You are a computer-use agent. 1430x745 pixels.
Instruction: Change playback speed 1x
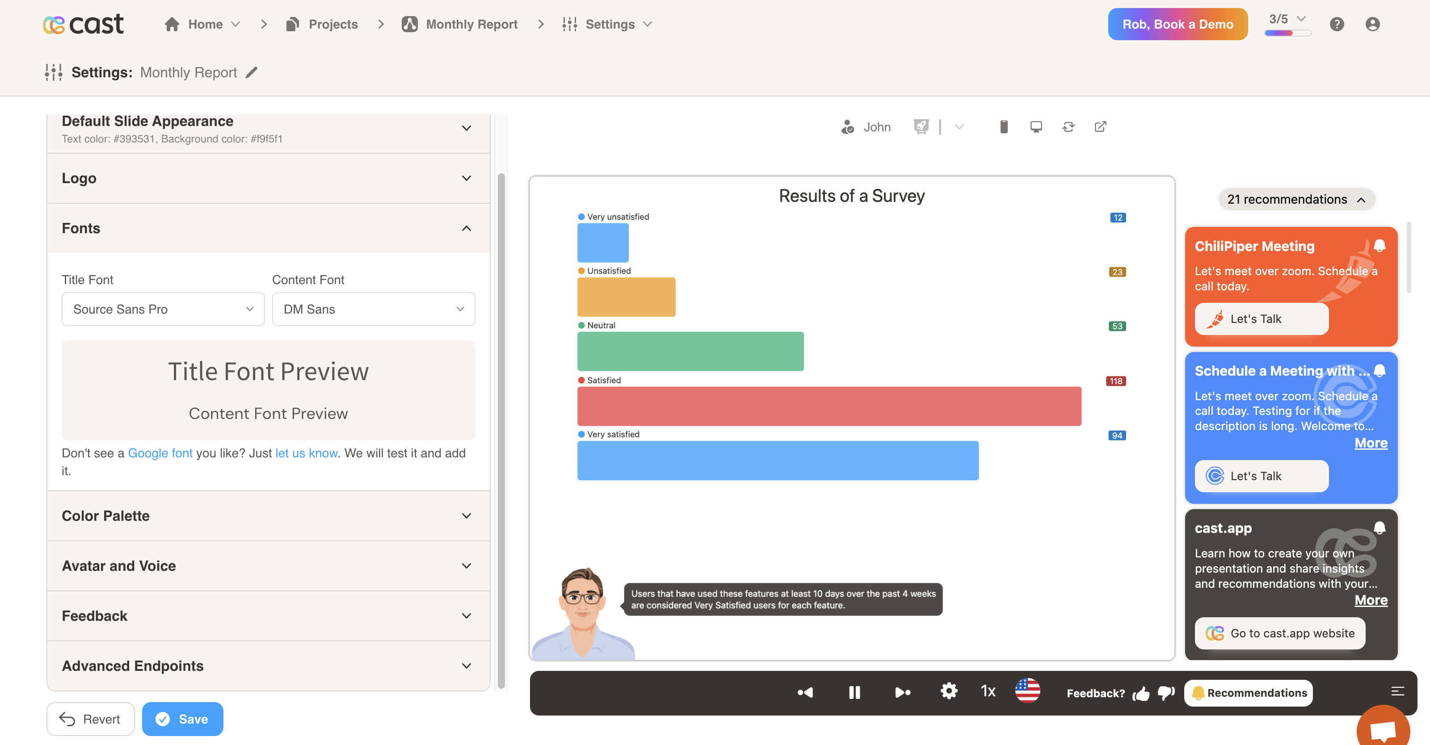pos(988,691)
